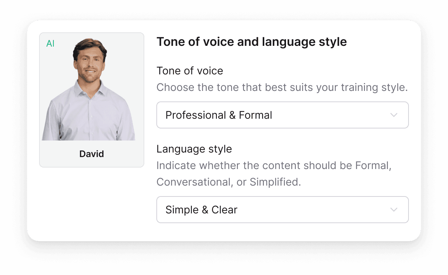448x275 pixels.
Task: Click the Simple & Clear selected value
Action: 201,210
